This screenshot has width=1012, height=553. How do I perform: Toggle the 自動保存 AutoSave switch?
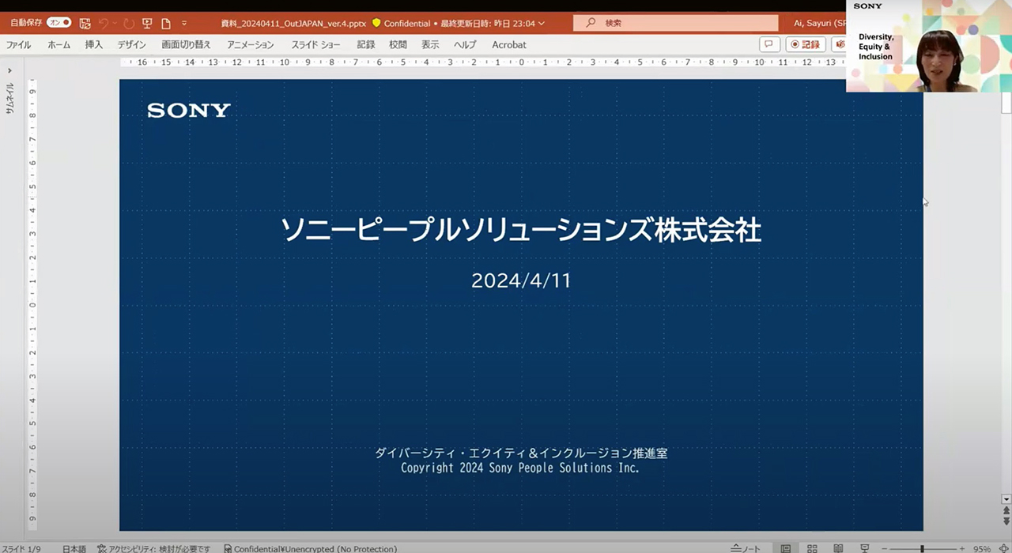click(59, 23)
